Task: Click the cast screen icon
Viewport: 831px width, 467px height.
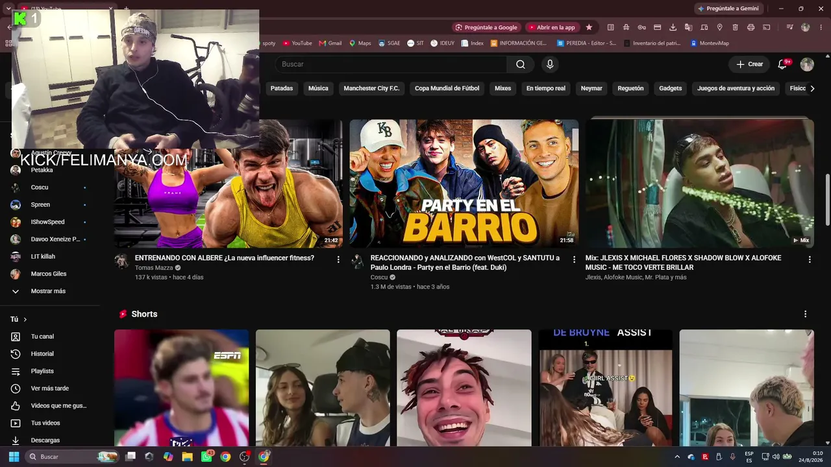Action: (x=766, y=27)
